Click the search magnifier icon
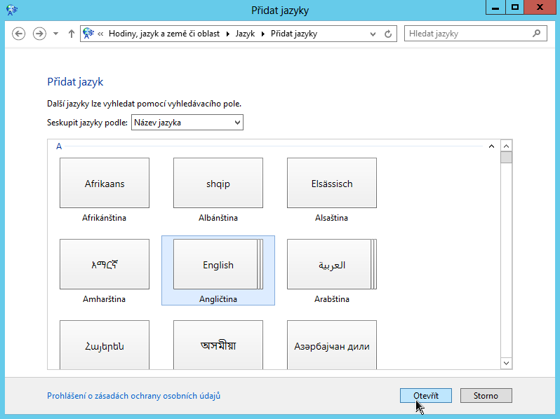This screenshot has width=560, height=419. 537,33
